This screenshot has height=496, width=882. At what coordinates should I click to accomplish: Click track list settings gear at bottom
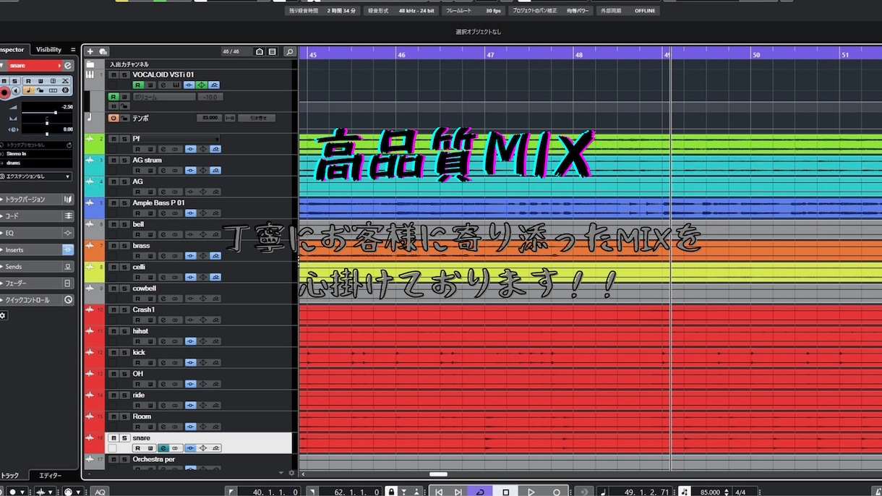(291, 473)
